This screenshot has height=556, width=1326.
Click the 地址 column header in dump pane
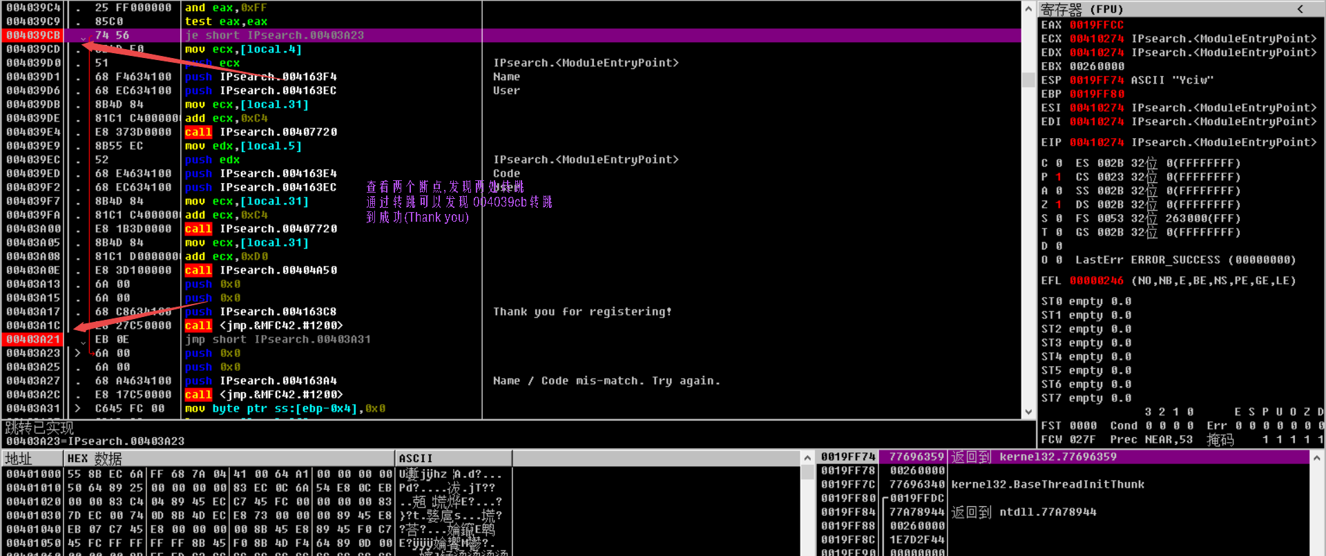32,459
